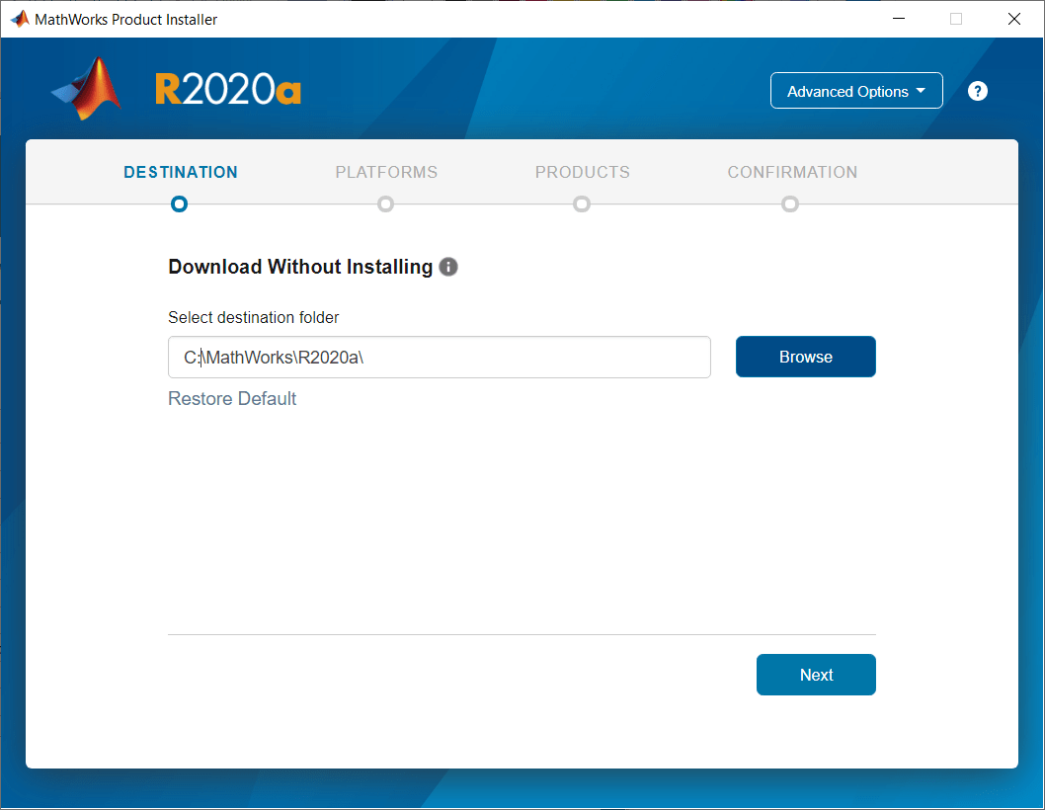This screenshot has width=1045, height=810.
Task: Select the Destination step label
Action: [180, 172]
